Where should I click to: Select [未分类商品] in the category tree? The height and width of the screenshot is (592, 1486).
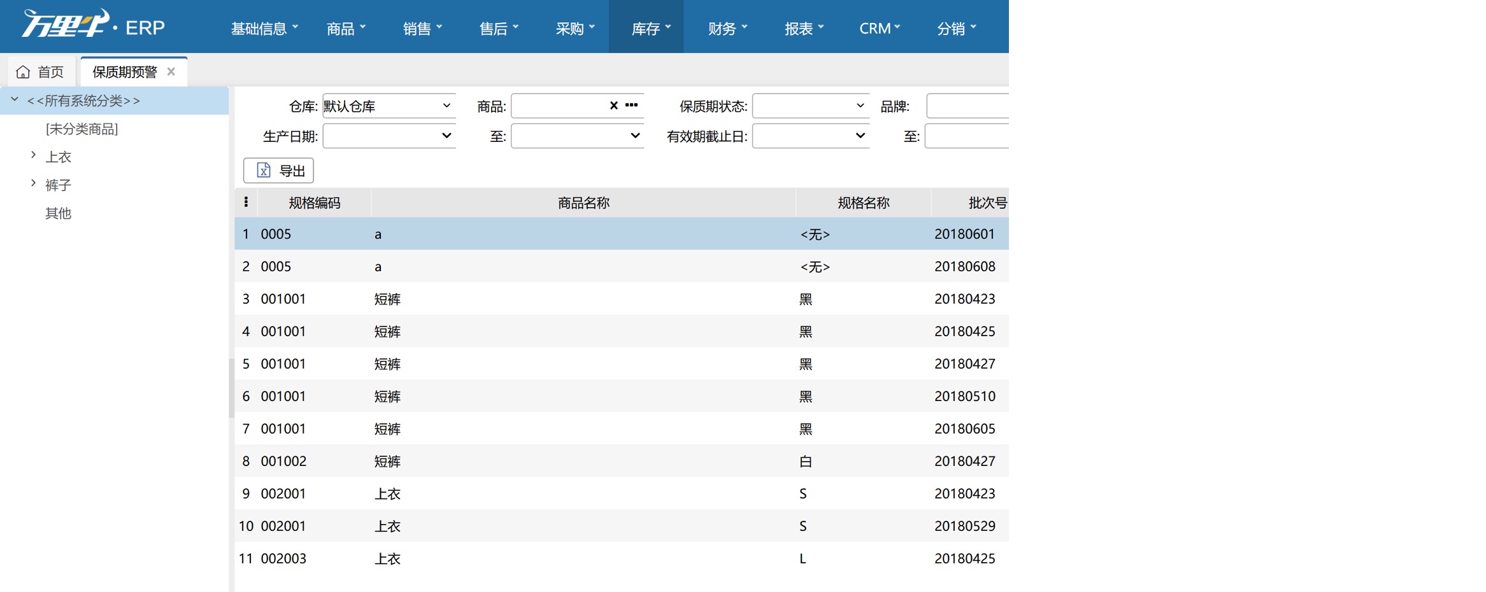click(82, 129)
